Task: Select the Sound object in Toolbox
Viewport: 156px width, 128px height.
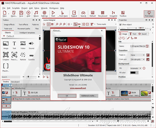Action: tap(31, 43)
